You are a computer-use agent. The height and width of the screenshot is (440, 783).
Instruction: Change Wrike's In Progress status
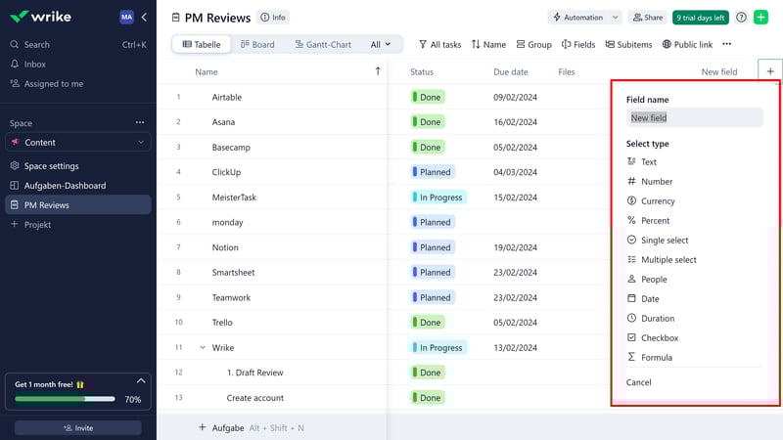tap(438, 347)
